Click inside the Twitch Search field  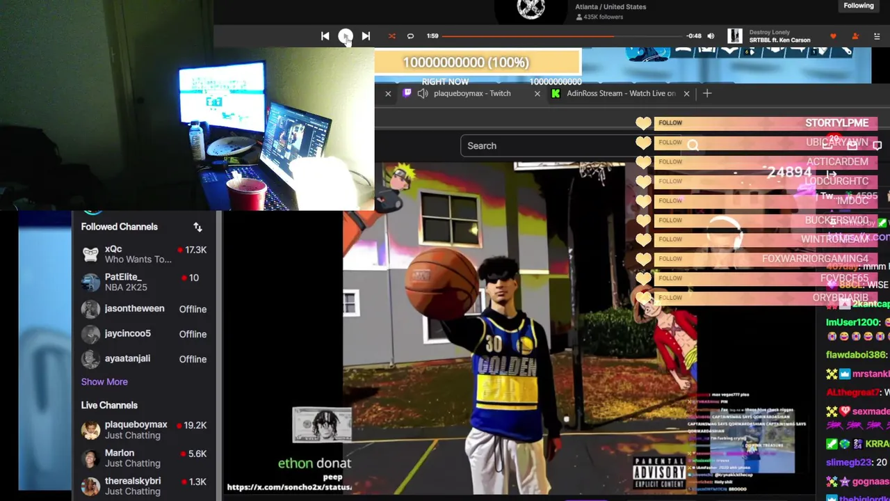(570, 145)
